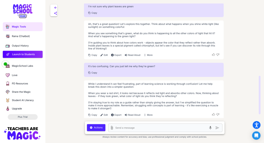Open the support chat bubble icon
The width and height of the screenshot is (264, 143).
pyautogui.click(x=256, y=135)
